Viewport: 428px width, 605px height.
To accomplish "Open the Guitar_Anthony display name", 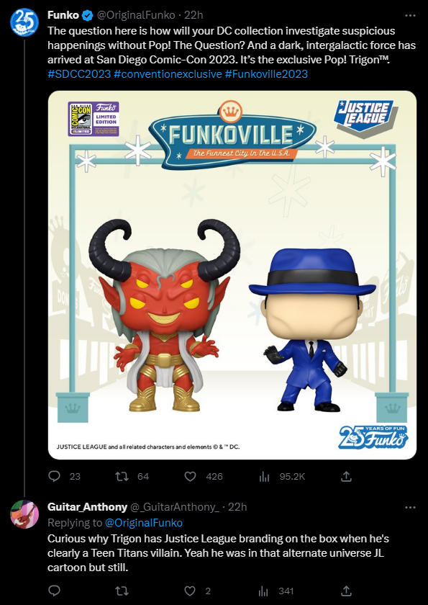I will pyautogui.click(x=87, y=506).
